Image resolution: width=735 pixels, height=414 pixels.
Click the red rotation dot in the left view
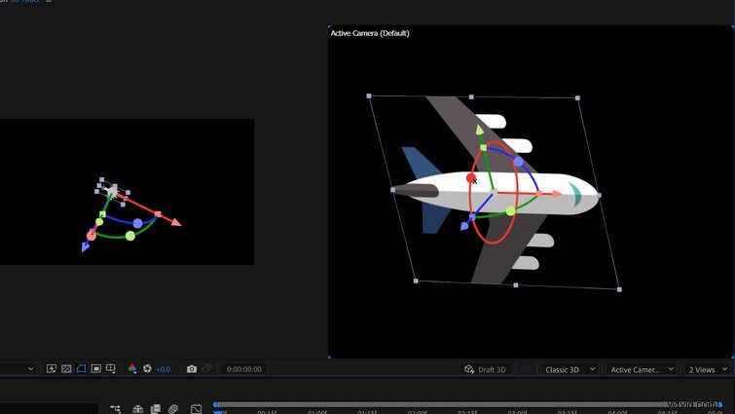click(x=92, y=236)
